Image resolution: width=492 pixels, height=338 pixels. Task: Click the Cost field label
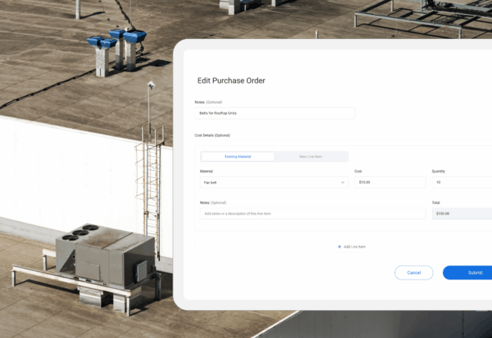tap(358, 171)
